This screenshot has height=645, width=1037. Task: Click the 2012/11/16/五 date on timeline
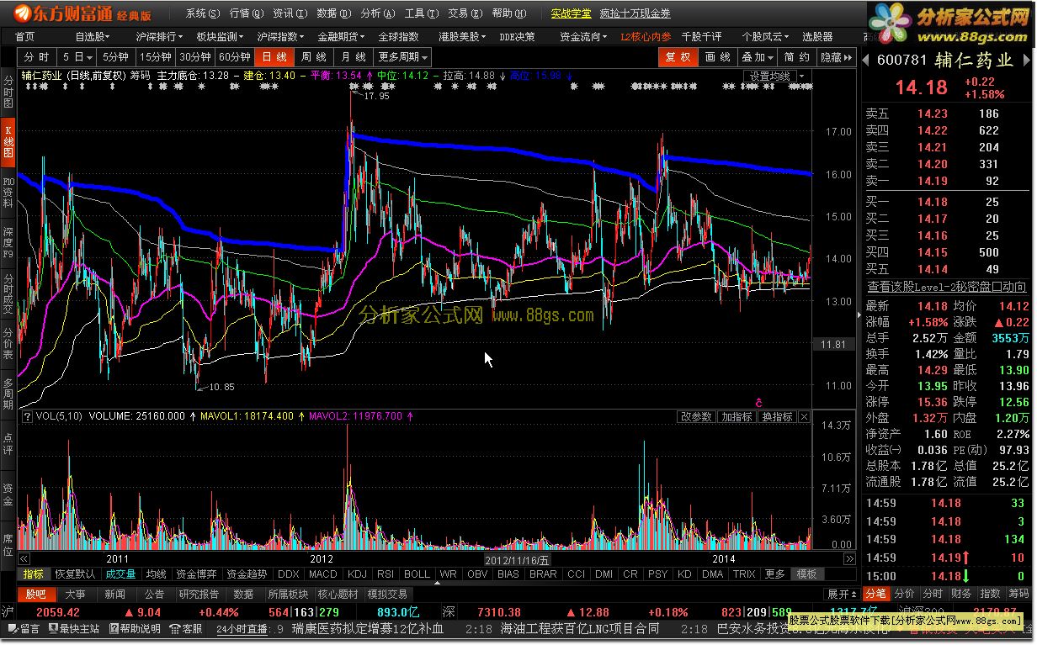(518, 559)
